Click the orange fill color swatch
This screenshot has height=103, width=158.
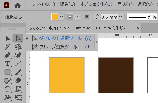[x=55, y=17]
